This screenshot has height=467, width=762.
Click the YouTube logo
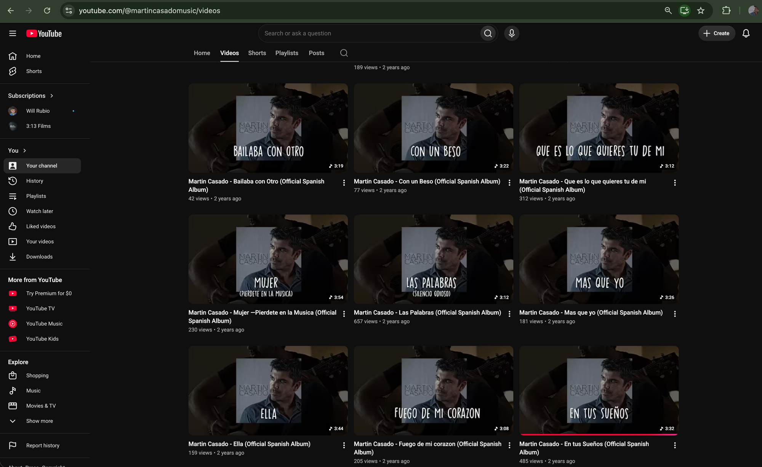click(44, 33)
